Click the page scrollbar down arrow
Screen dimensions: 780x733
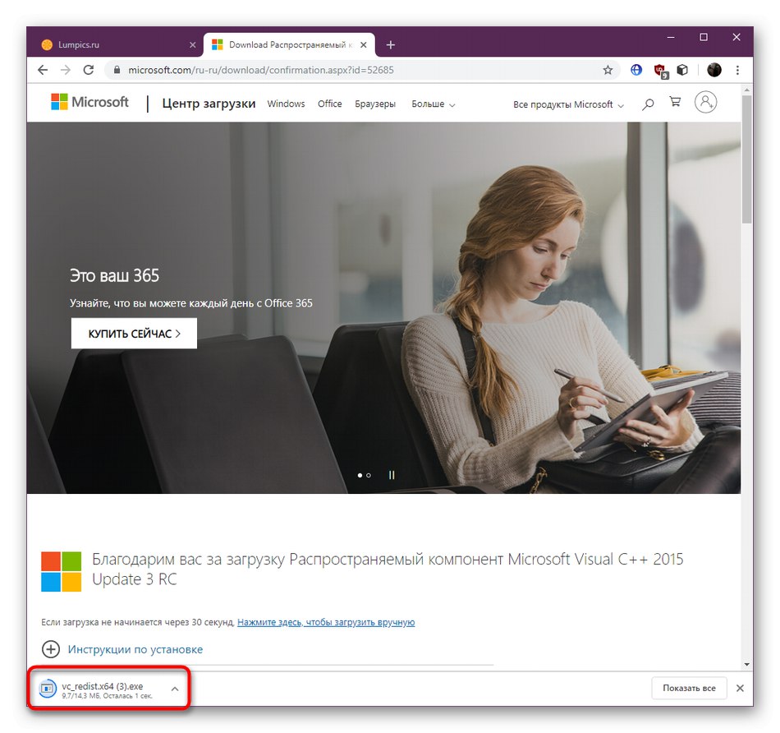click(746, 664)
